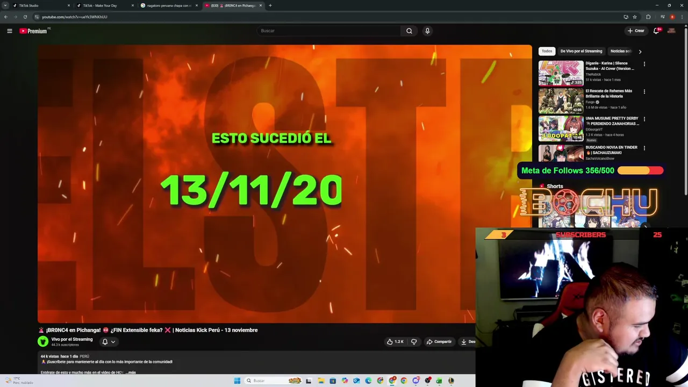Close the TikTok Studio tab

click(x=69, y=5)
